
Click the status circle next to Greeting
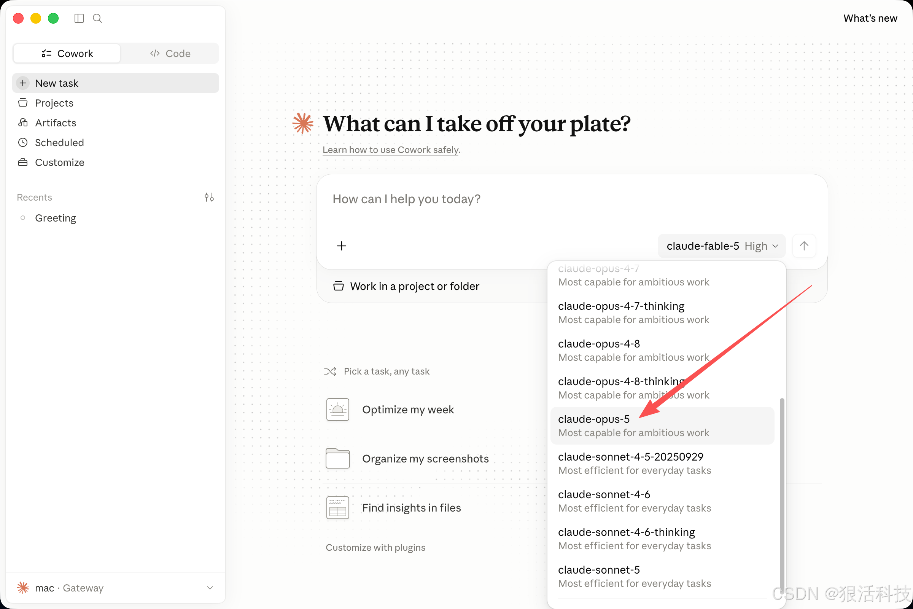point(23,218)
